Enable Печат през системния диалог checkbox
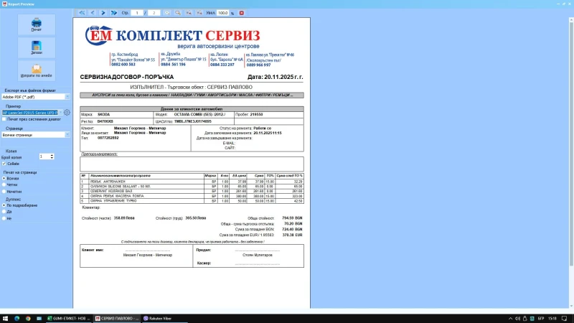The image size is (574, 323). click(4, 118)
